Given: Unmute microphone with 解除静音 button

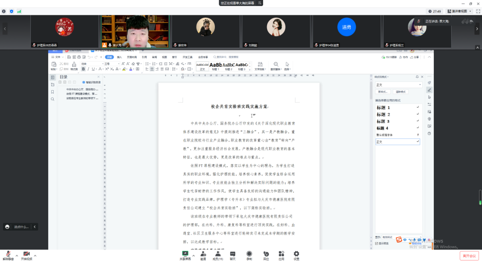Looking at the screenshot, I should point(8,255).
